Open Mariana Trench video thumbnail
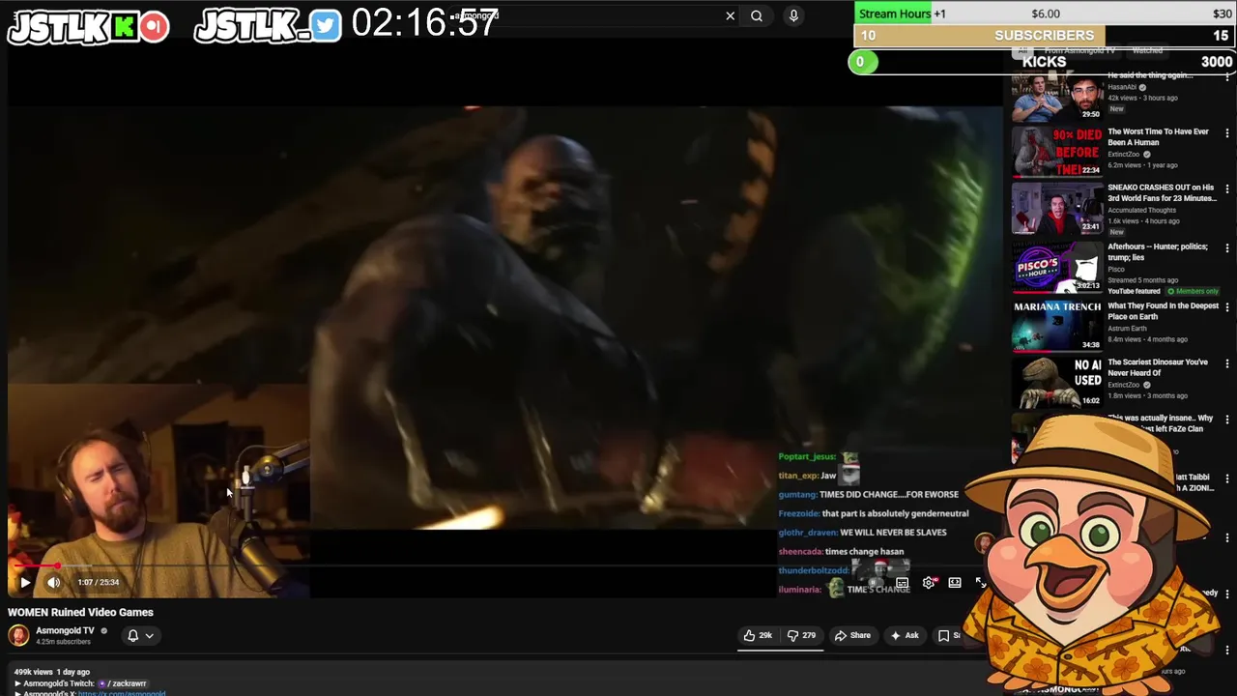 (x=1056, y=326)
